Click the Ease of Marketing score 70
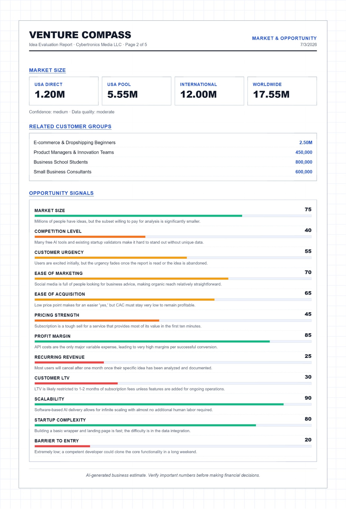Viewport: 346px width, 509px height. (308, 272)
